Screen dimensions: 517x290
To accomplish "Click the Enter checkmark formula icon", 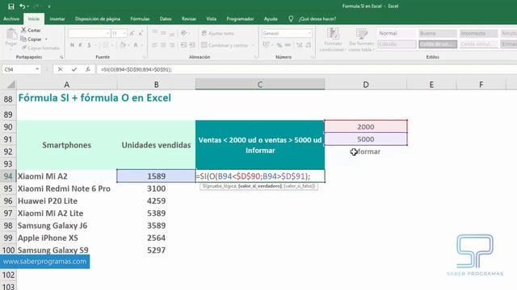I will (74, 69).
